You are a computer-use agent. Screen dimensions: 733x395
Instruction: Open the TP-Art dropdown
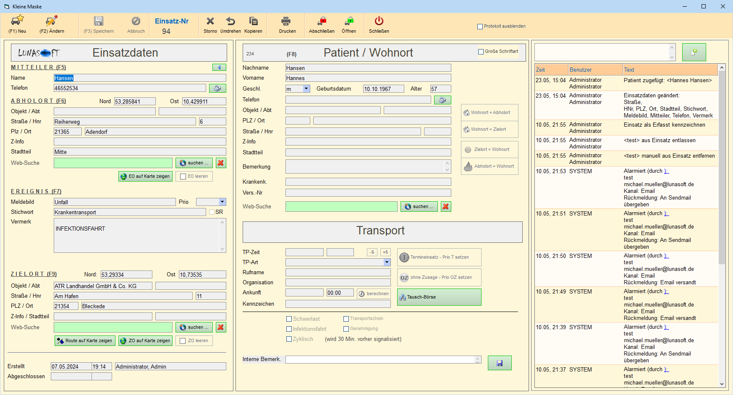387,262
